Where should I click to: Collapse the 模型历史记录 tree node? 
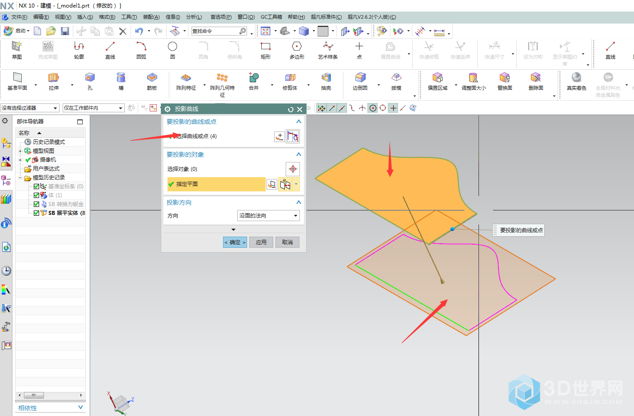click(20, 178)
